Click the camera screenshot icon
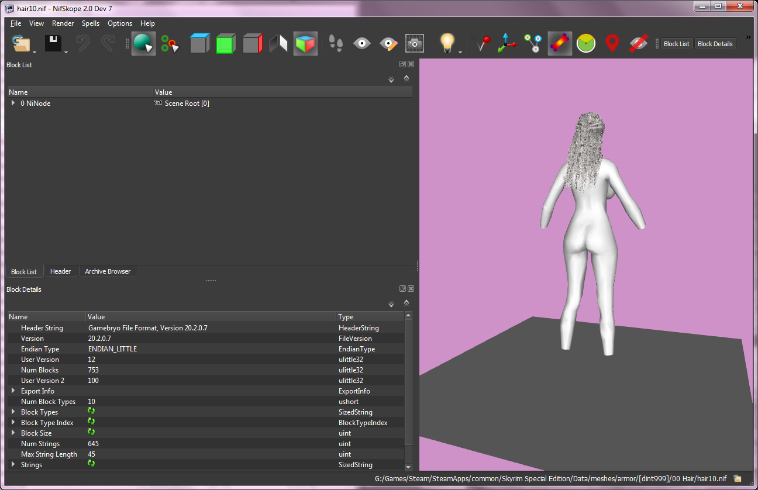758x490 pixels. coord(415,44)
